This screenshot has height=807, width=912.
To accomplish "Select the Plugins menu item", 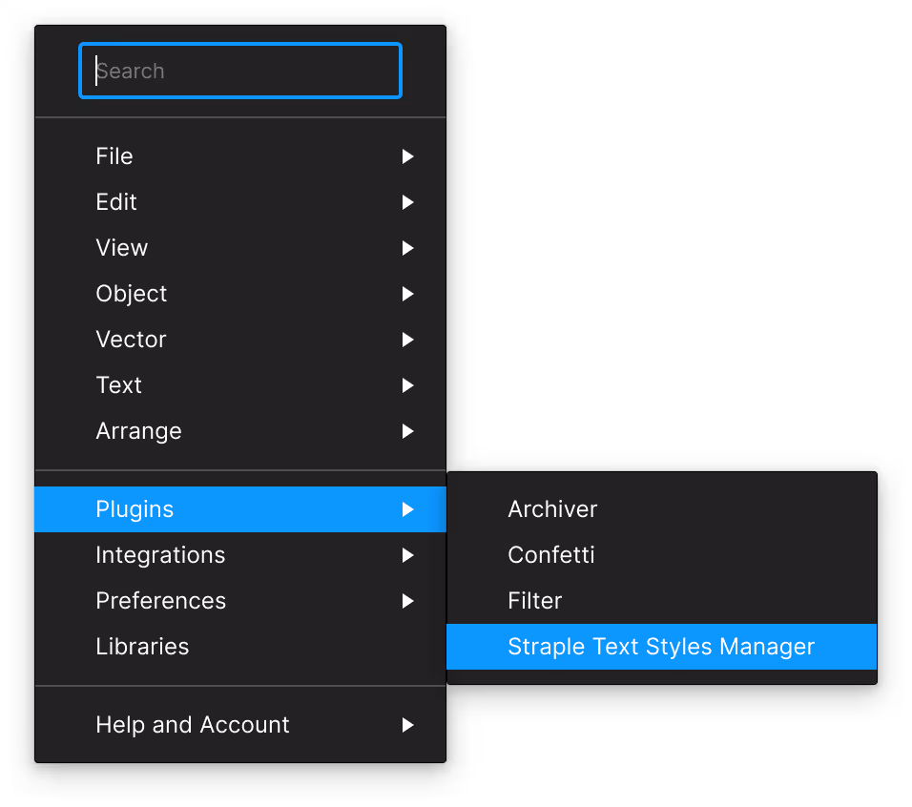I will point(240,509).
